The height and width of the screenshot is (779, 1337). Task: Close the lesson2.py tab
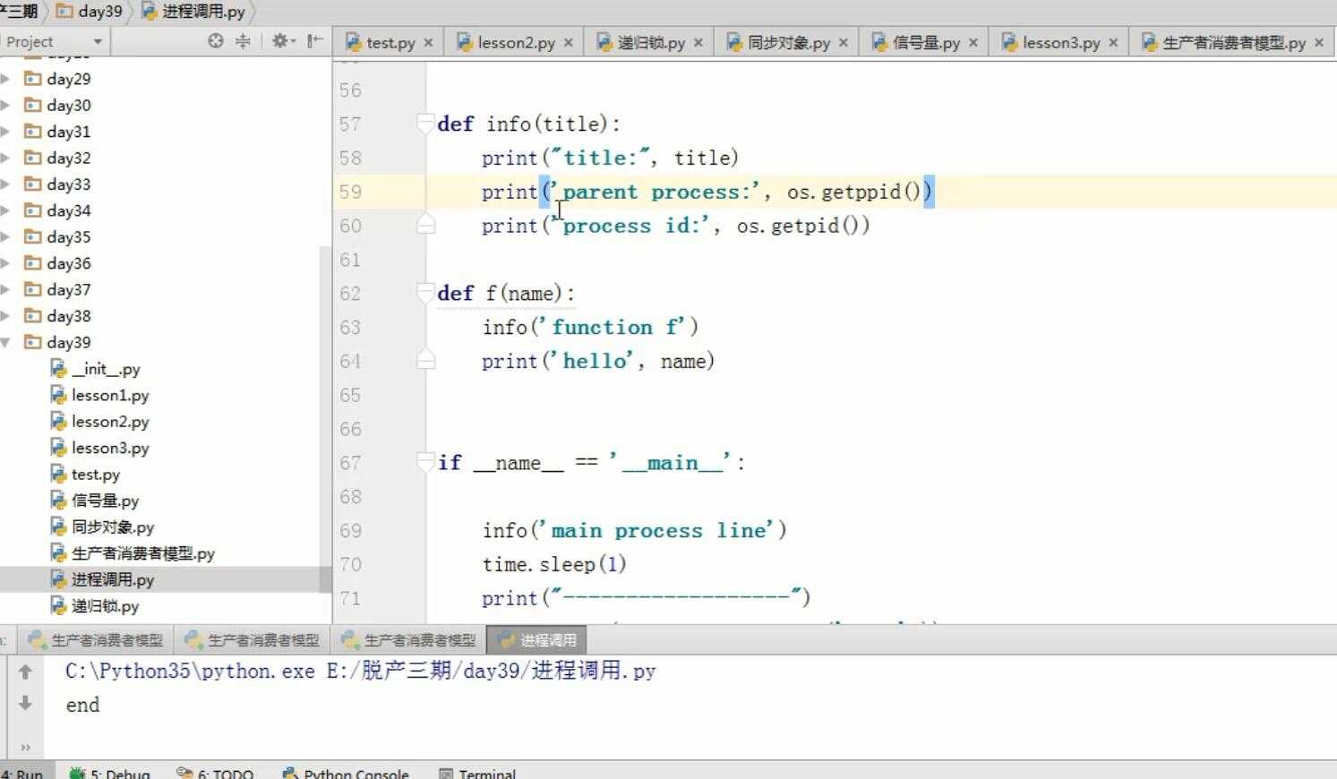point(568,42)
